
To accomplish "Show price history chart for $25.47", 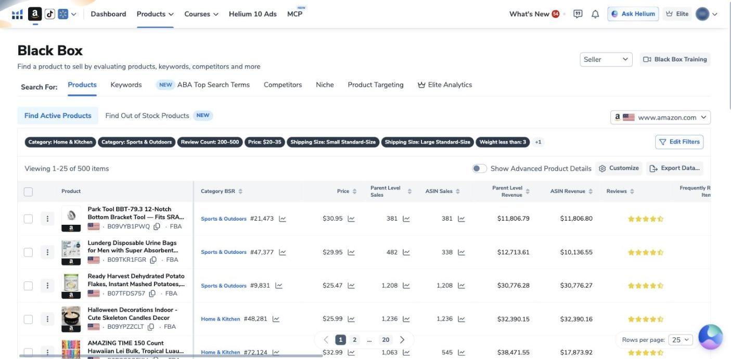I will (x=351, y=286).
